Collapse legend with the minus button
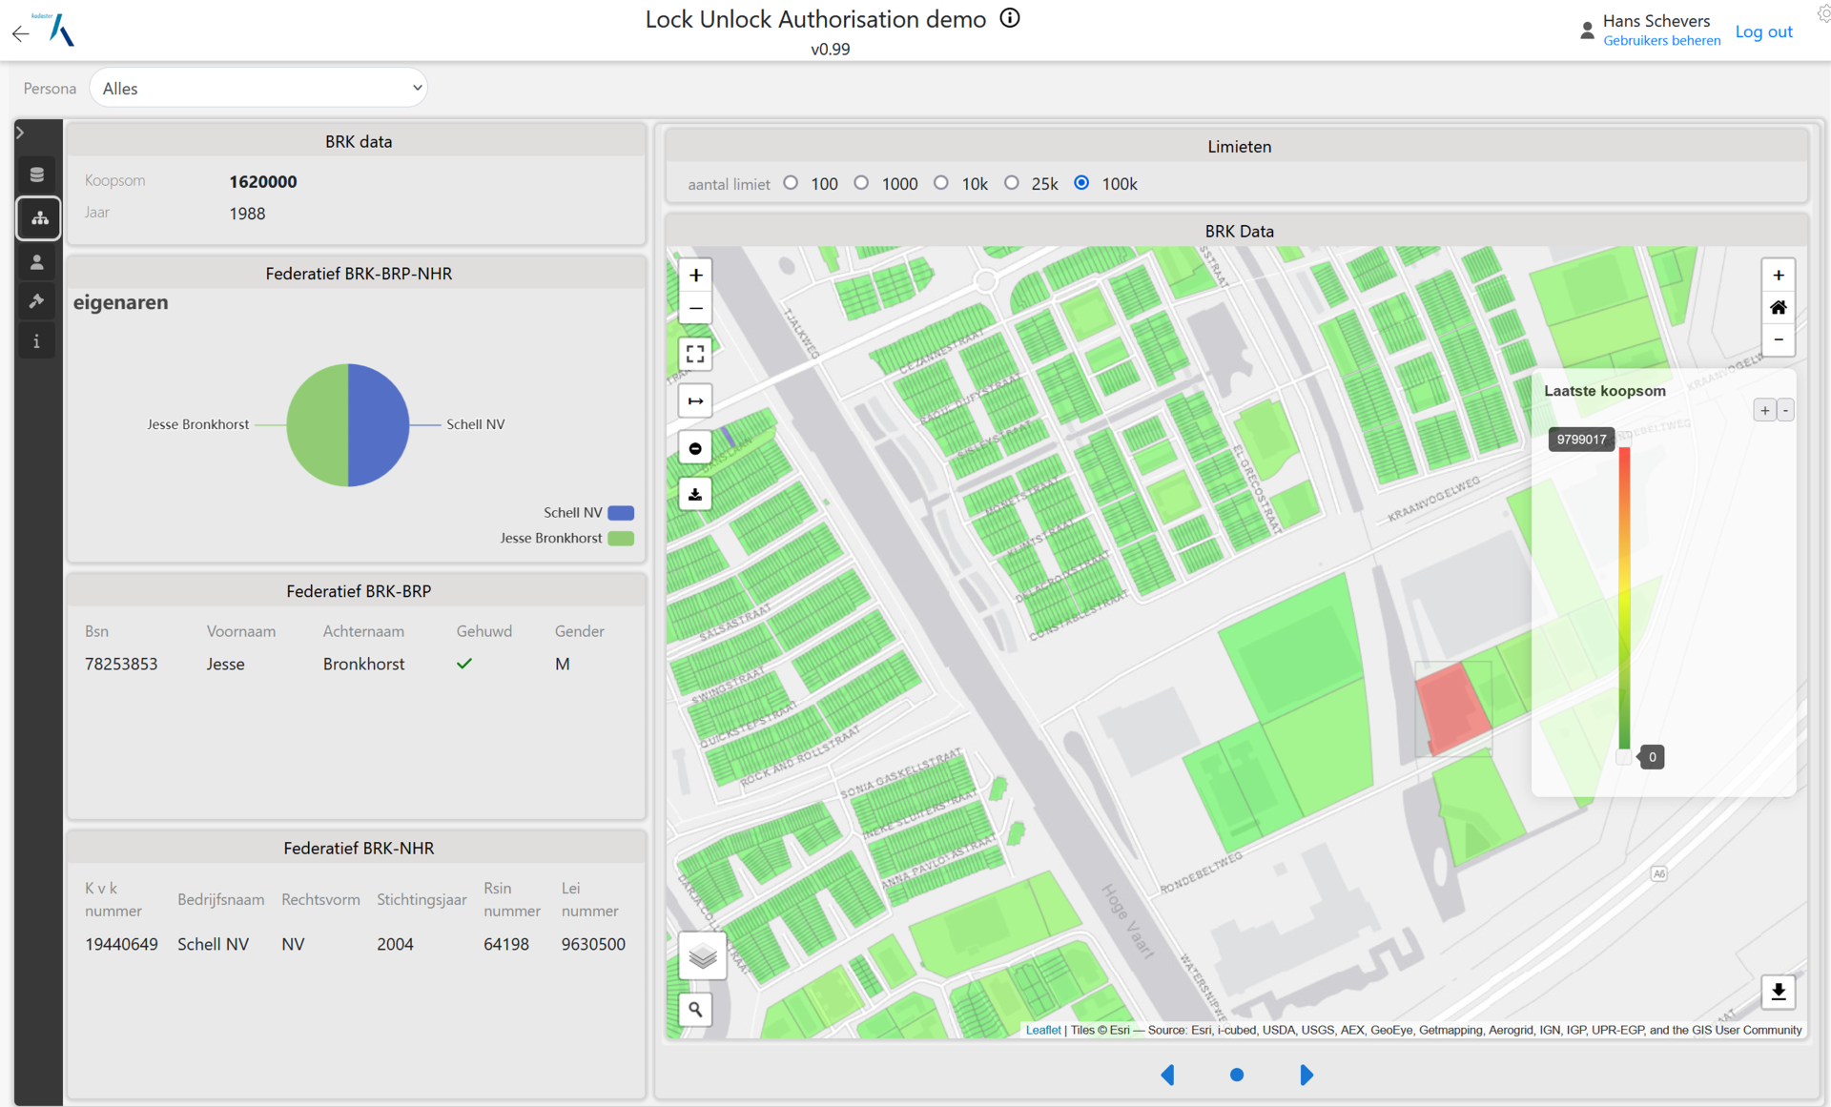This screenshot has width=1831, height=1107. pos(1785,410)
